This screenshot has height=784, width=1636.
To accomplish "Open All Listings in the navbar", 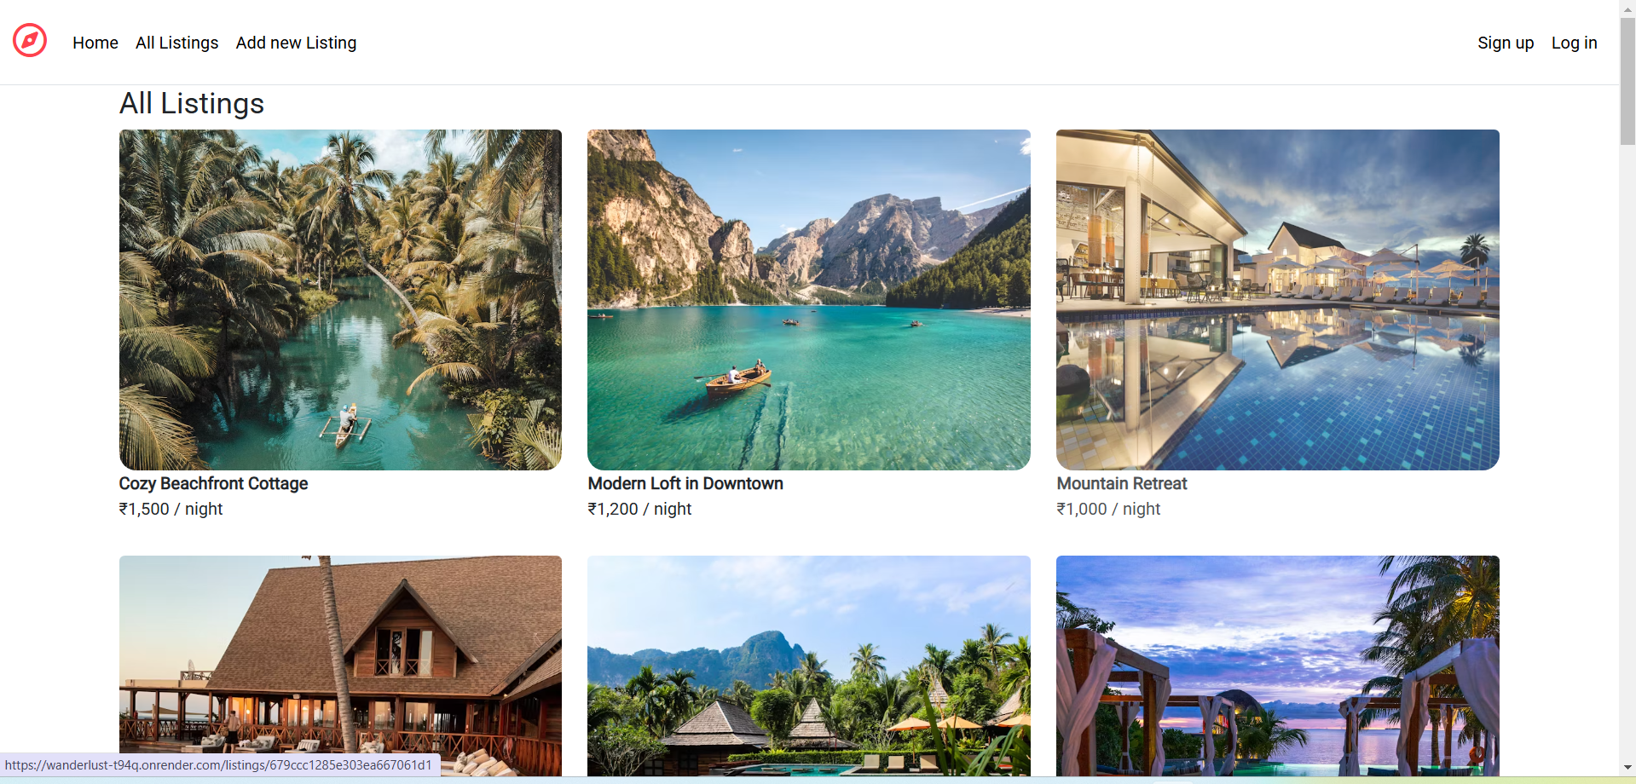I will coord(177,43).
